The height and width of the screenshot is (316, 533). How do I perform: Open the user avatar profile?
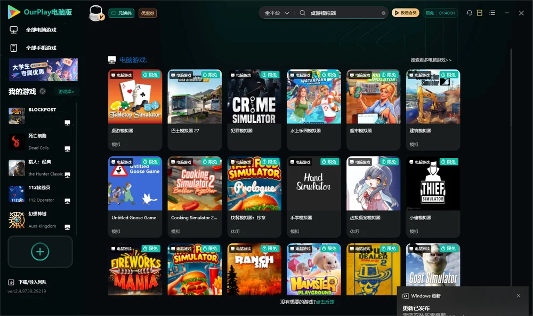tap(96, 13)
